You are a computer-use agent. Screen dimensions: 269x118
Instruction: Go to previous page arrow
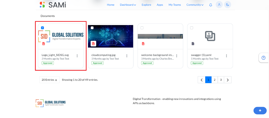tap(202, 80)
